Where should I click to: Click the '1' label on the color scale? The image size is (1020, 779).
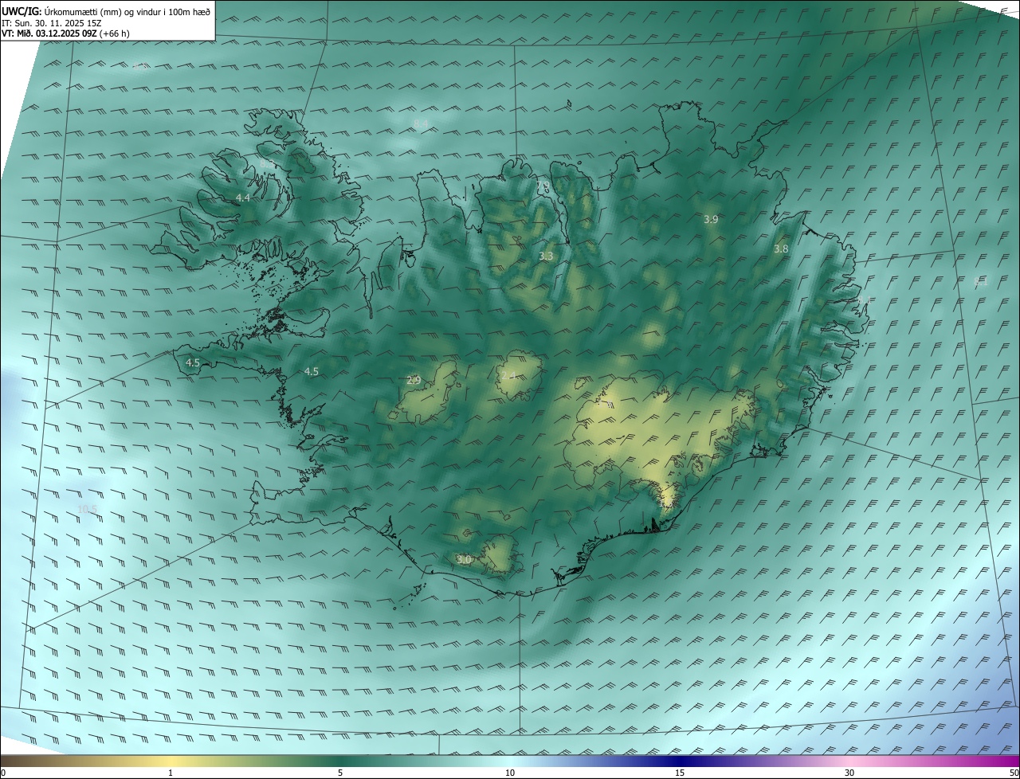pyautogui.click(x=171, y=773)
